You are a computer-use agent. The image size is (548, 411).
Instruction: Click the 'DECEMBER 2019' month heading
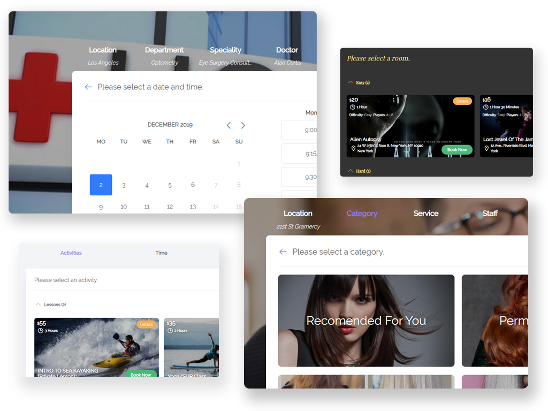click(x=170, y=125)
